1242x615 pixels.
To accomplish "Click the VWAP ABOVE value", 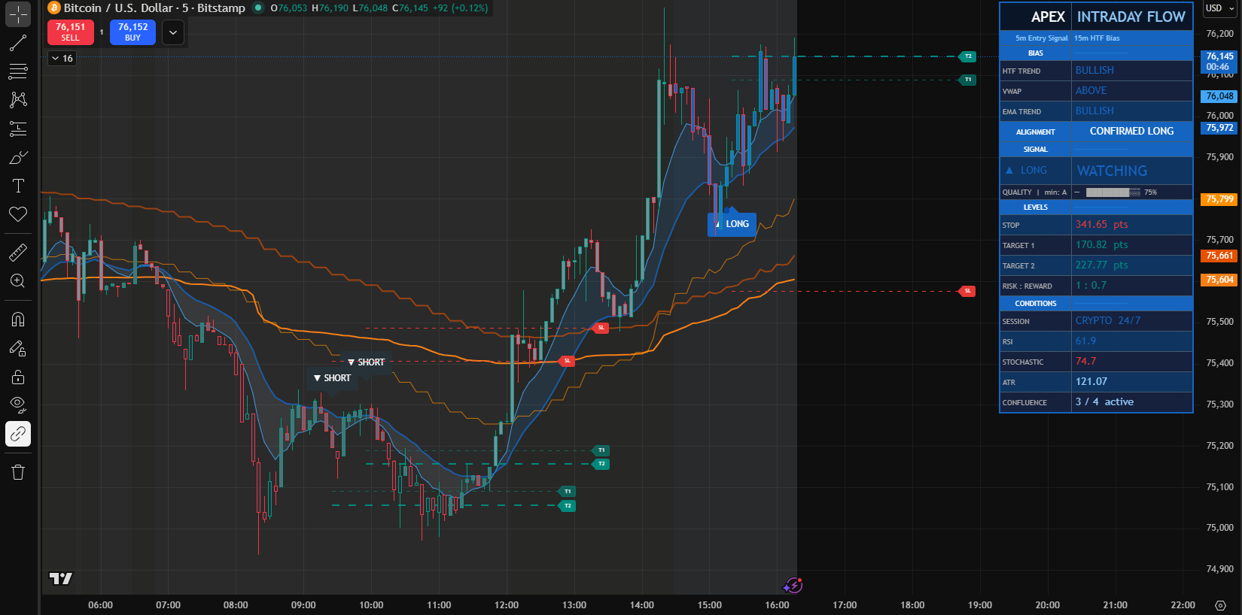I will pos(1091,90).
